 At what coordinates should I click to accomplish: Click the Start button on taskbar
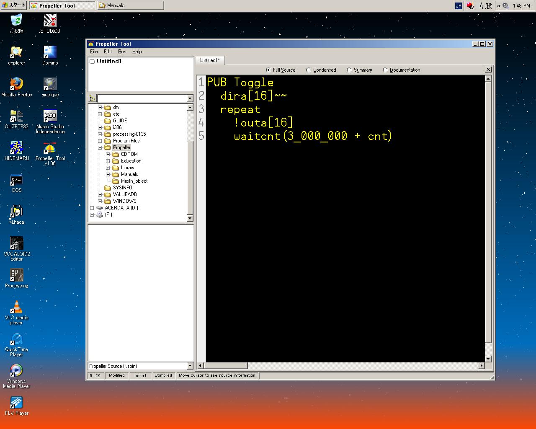pos(14,5)
